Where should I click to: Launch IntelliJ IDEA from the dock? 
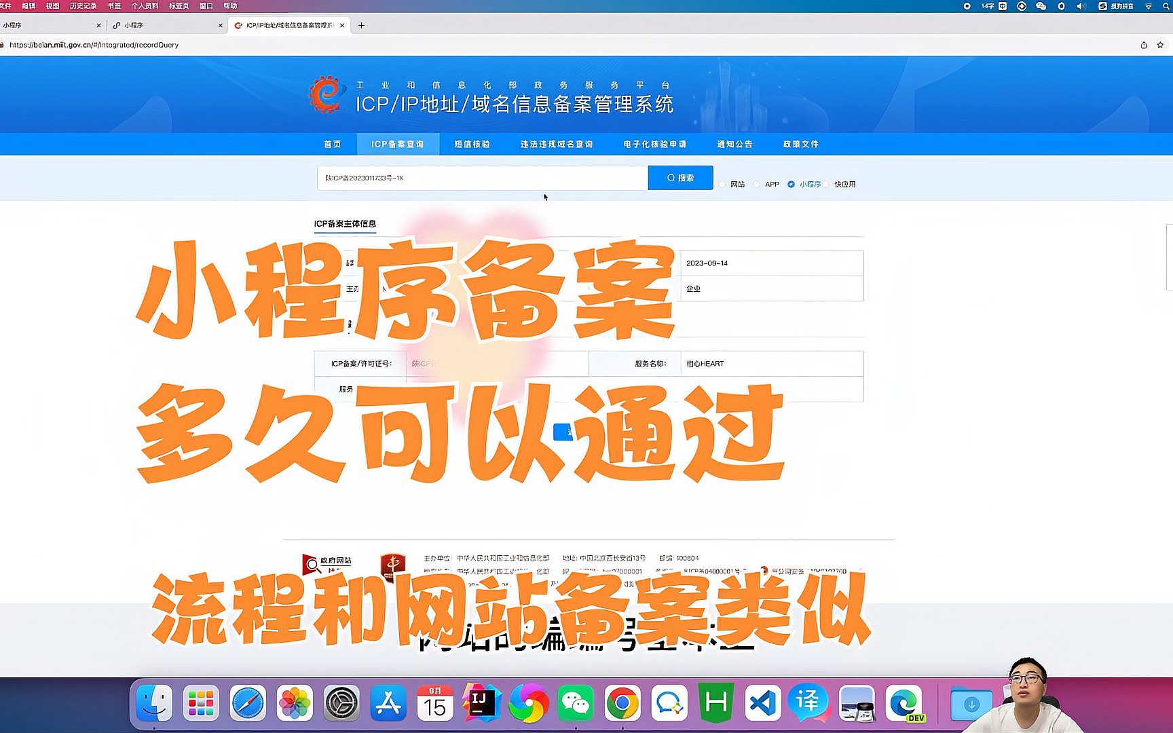pyautogui.click(x=482, y=703)
